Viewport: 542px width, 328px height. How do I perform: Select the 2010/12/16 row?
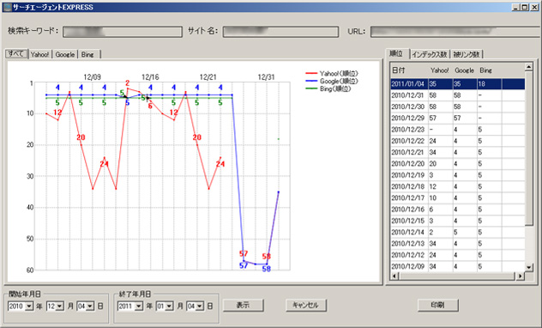tap(458, 210)
